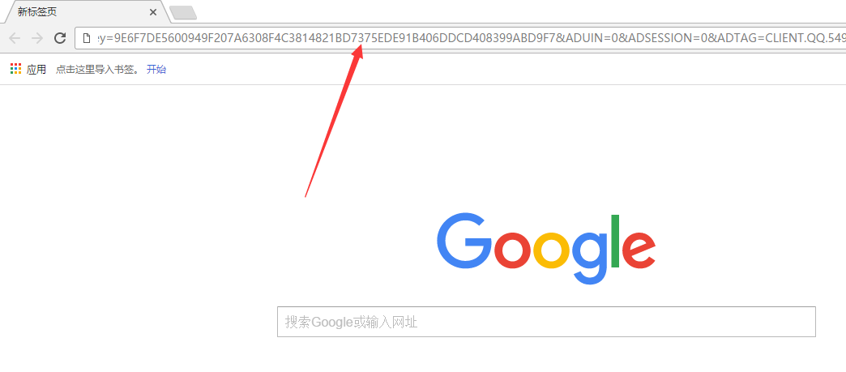Click the red letter e in Google logo
The image size is (846, 372).
click(639, 250)
